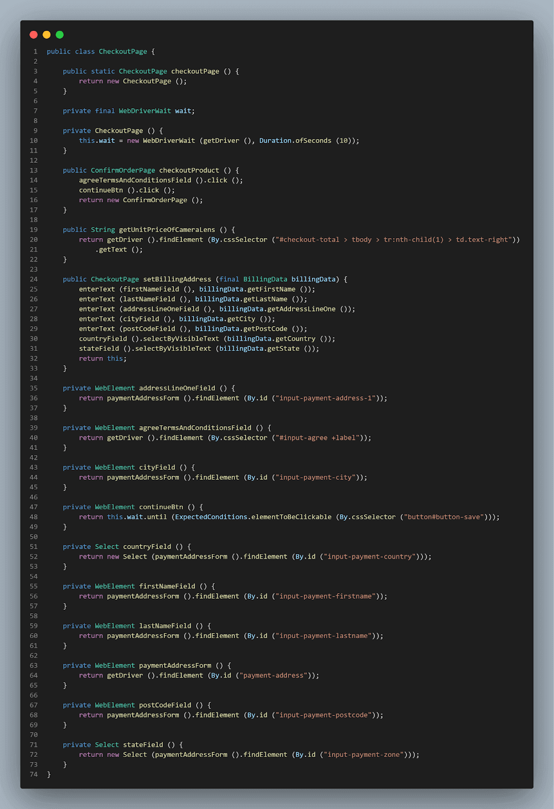Click the red close dot in the window header
Image resolution: width=554 pixels, height=809 pixels.
34,35
